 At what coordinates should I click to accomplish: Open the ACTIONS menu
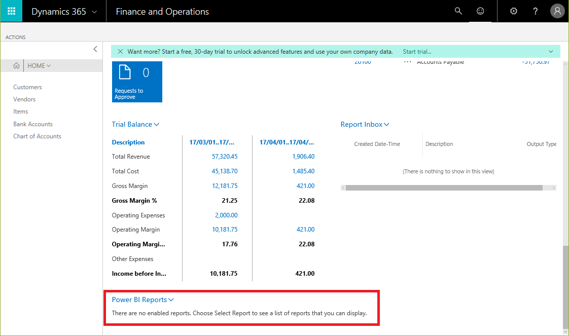point(15,37)
